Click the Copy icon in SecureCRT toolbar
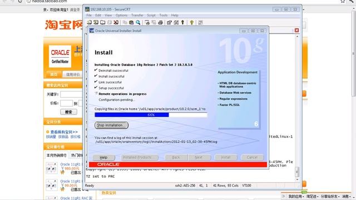 [125, 22]
